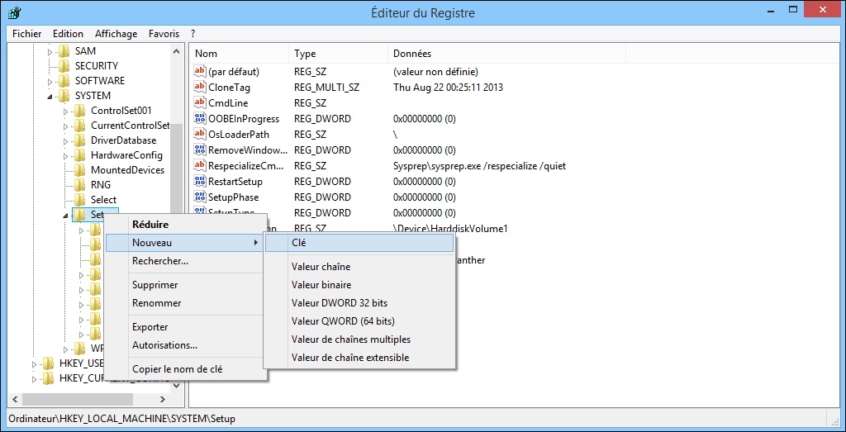The image size is (846, 432).
Task: Click the DWORD icon beside RestartSetup
Action: pyautogui.click(x=200, y=181)
